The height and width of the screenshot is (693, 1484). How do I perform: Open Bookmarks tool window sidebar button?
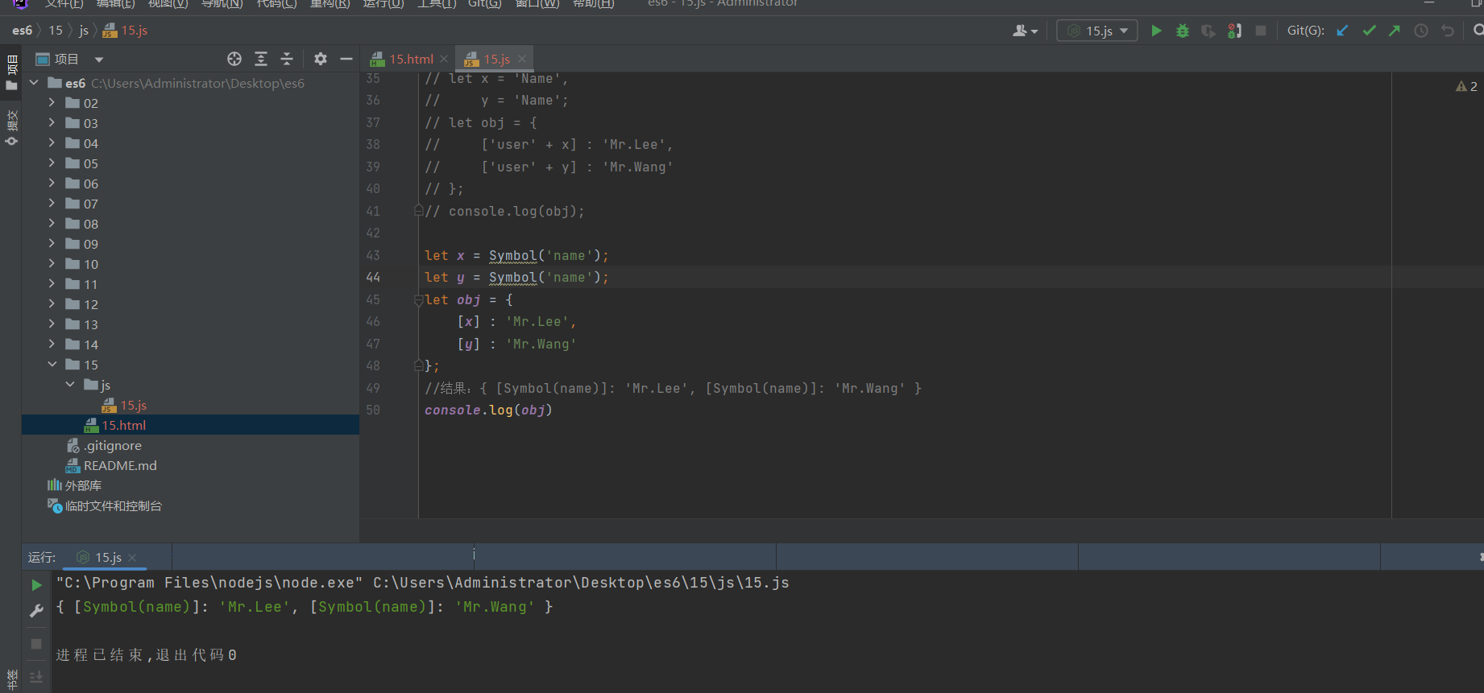click(11, 680)
